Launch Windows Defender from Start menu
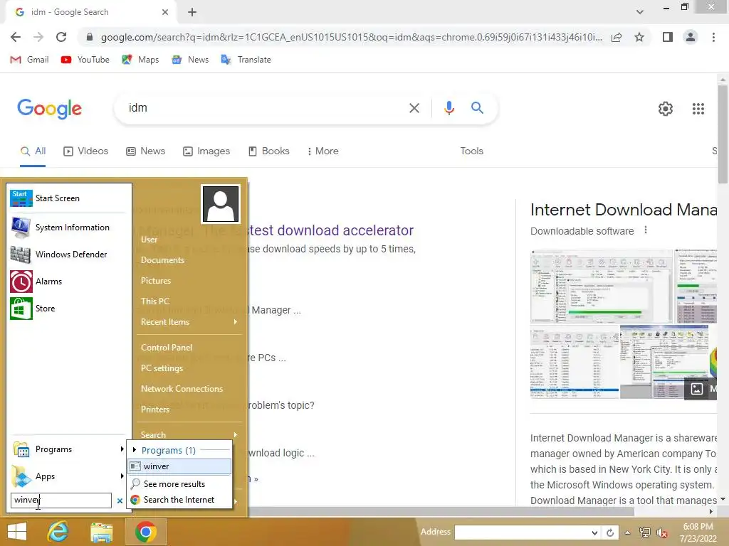The image size is (729, 546). [68, 255]
